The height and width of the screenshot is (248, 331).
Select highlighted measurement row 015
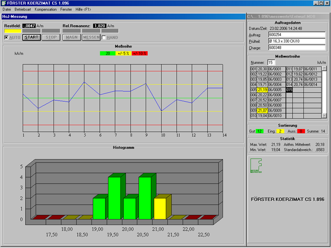coord(289,90)
